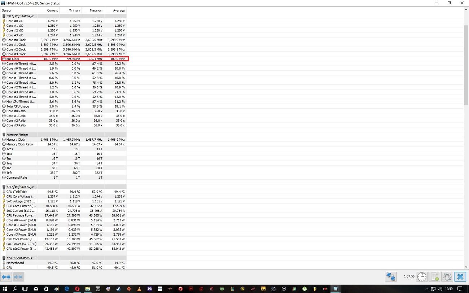Open File Explorer from taskbar

pyautogui.click(x=88, y=289)
